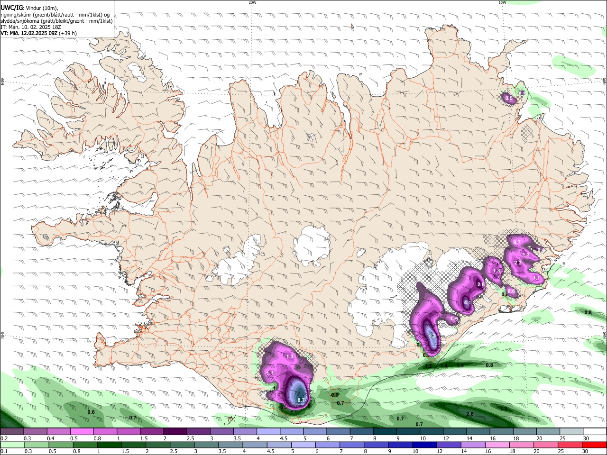Select the white 30 mm swatch on upper snow scale

[595, 431]
